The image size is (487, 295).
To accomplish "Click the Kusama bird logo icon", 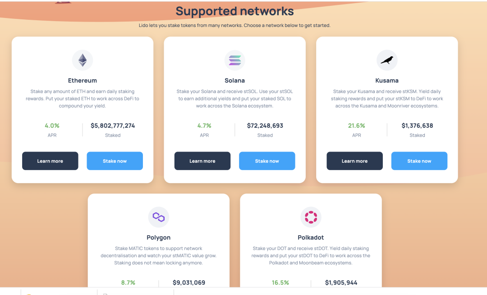I will click(387, 60).
